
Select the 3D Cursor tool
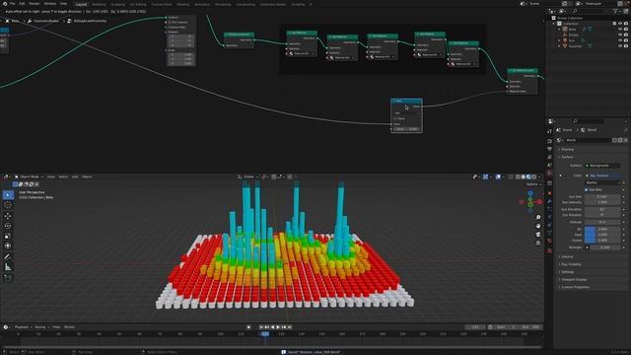8,205
